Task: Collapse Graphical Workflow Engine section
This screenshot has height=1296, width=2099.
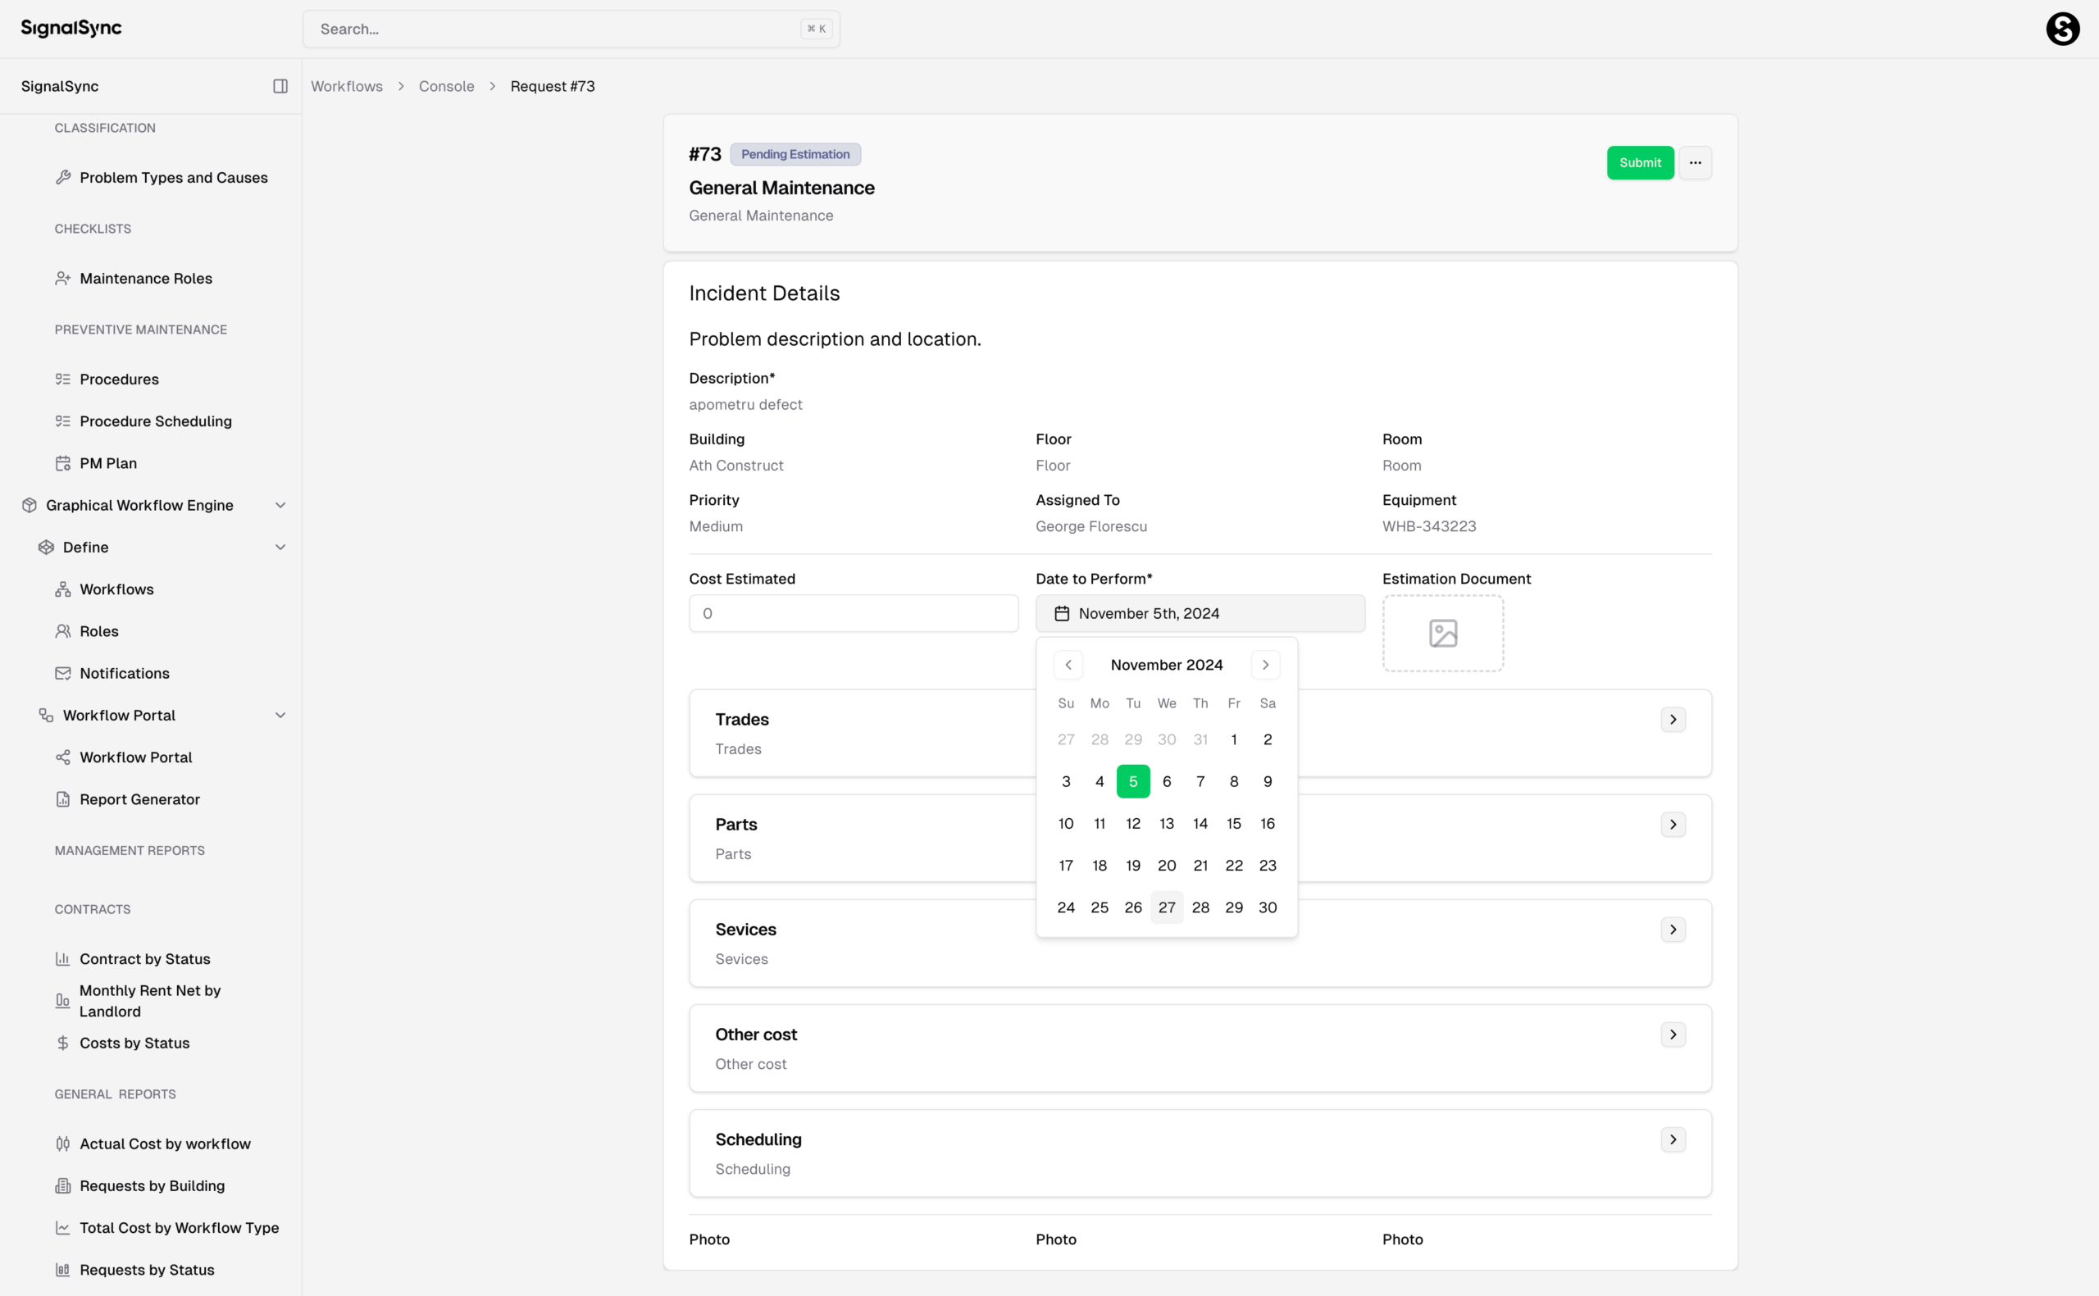Action: pyautogui.click(x=280, y=505)
